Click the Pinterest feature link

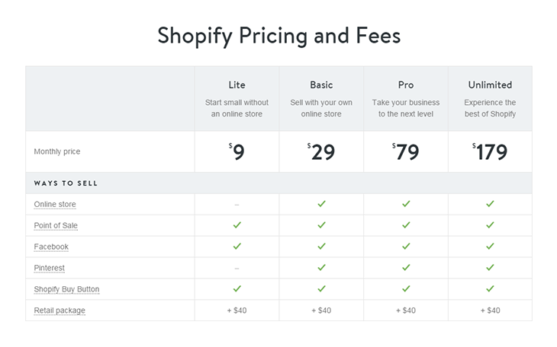(50, 269)
